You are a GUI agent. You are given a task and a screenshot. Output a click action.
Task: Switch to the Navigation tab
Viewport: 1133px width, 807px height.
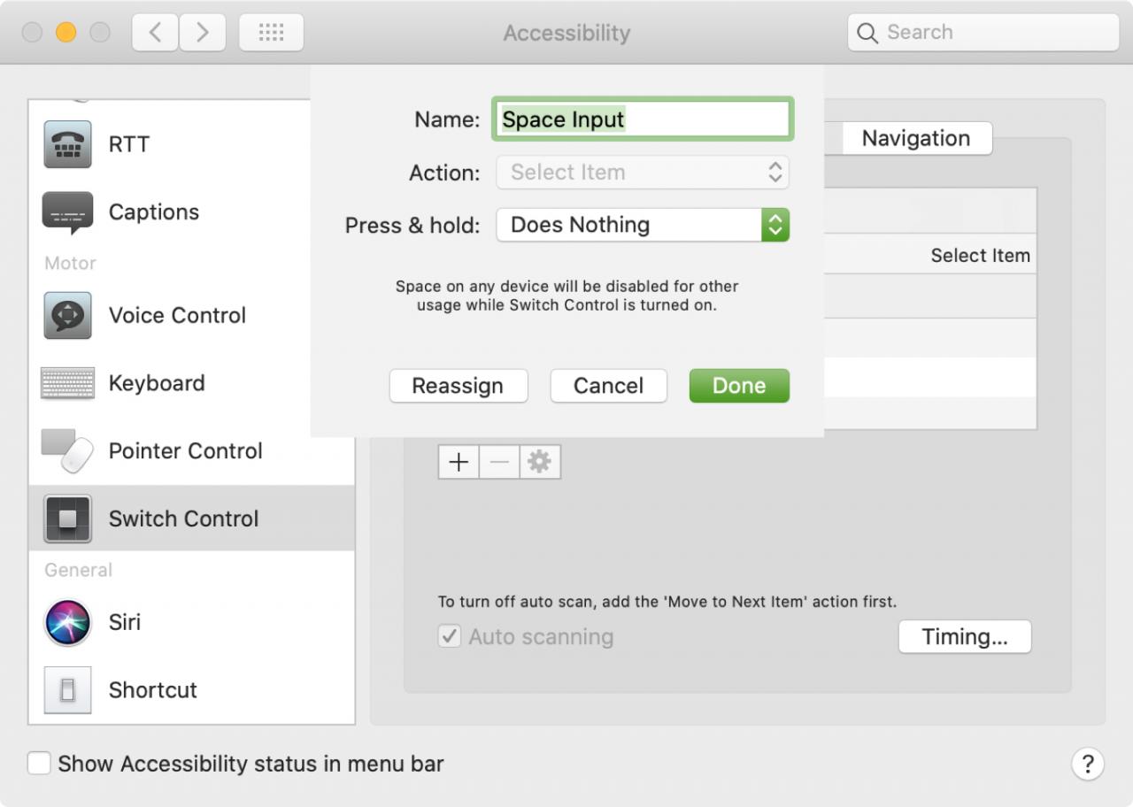pyautogui.click(x=916, y=138)
